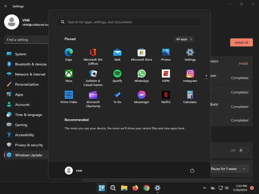
Task: Open the VM6 profile in Settings
Action: pyautogui.click(x=26, y=22)
